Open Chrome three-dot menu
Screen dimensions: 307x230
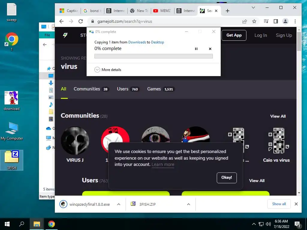click(x=295, y=21)
